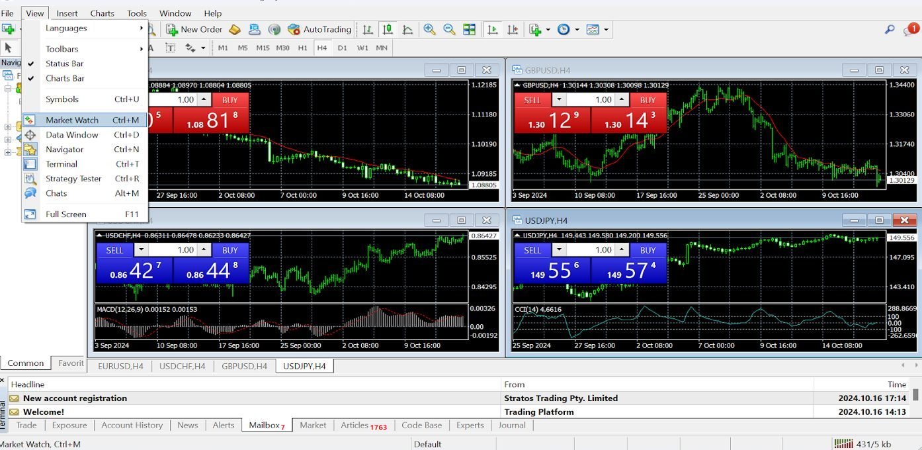Image resolution: width=922 pixels, height=450 pixels.
Task: Switch to the GBPUSD,H4 chart tab
Action: [x=245, y=366]
